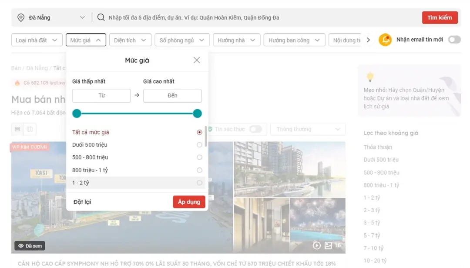Click the magnifying glass search icon

pyautogui.click(x=101, y=17)
